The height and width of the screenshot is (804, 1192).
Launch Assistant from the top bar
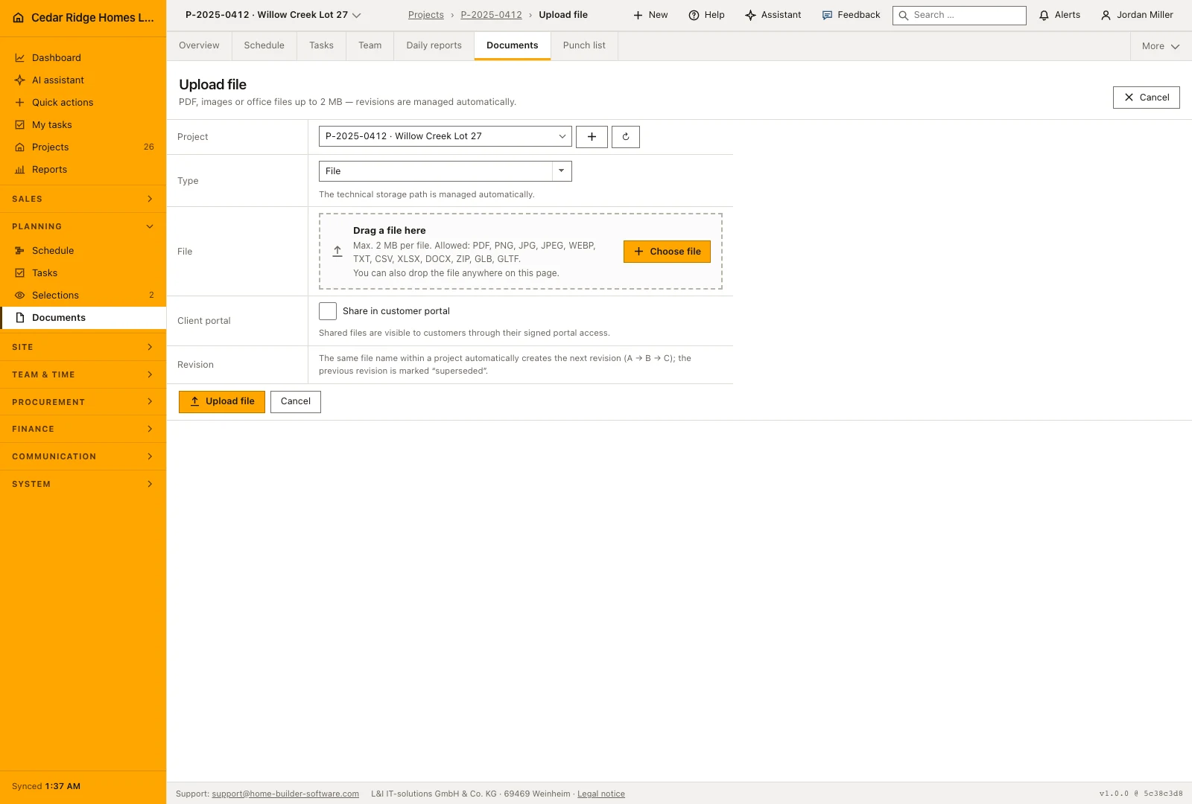[x=773, y=15]
